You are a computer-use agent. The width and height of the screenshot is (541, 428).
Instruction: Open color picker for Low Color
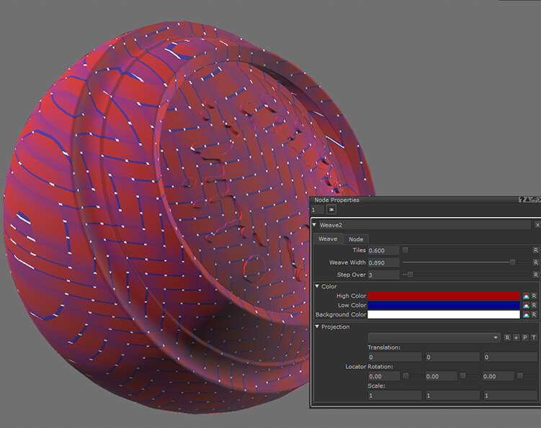(x=527, y=305)
